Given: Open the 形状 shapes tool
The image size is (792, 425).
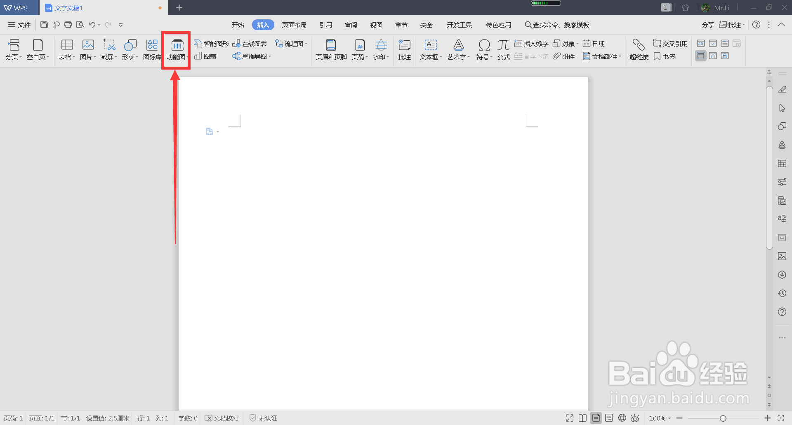Looking at the screenshot, I should (x=130, y=49).
